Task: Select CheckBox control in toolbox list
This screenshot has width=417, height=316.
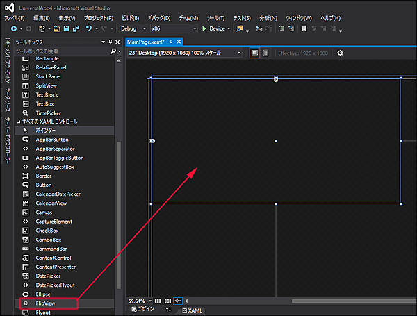Action: (47, 231)
